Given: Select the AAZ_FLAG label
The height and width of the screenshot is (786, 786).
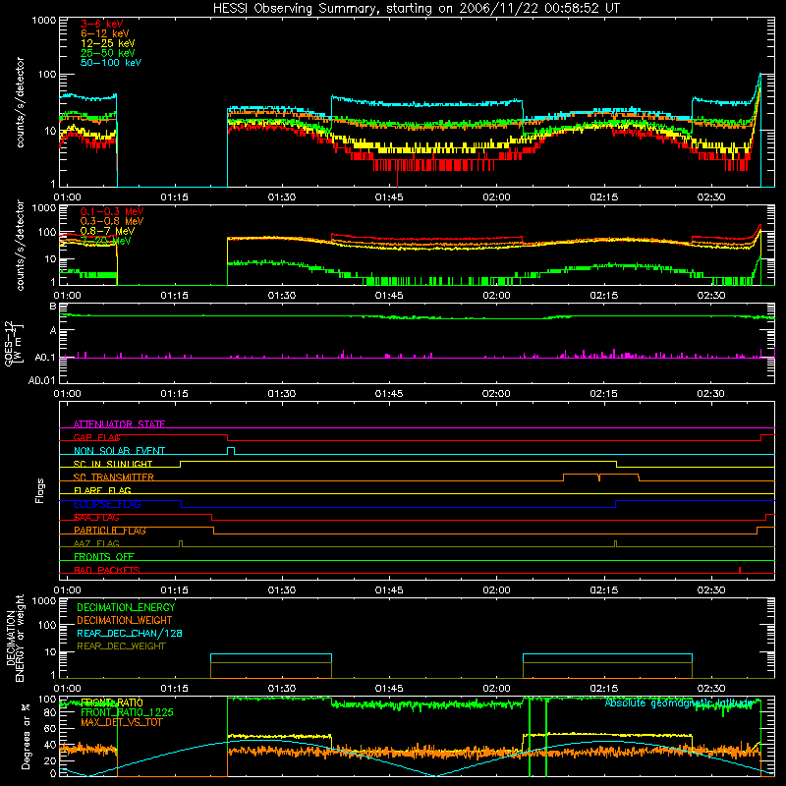Looking at the screenshot, I should tap(96, 543).
